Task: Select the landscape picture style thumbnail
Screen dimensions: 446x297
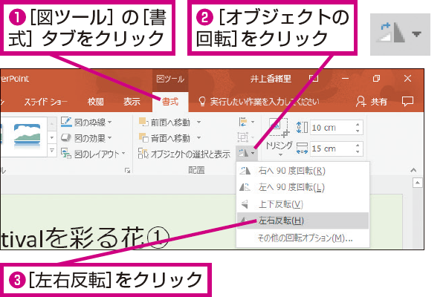Action: (27, 136)
